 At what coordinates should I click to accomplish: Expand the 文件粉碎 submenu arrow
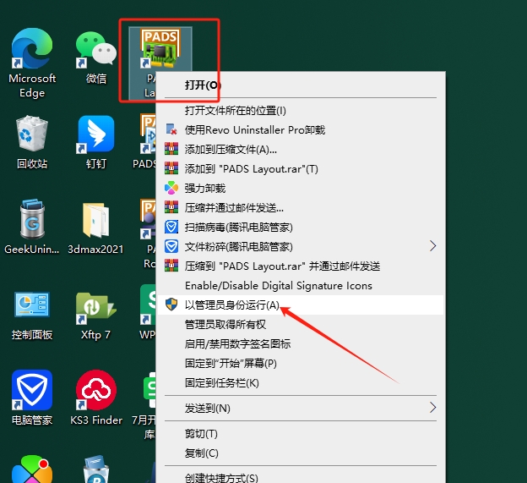(433, 246)
